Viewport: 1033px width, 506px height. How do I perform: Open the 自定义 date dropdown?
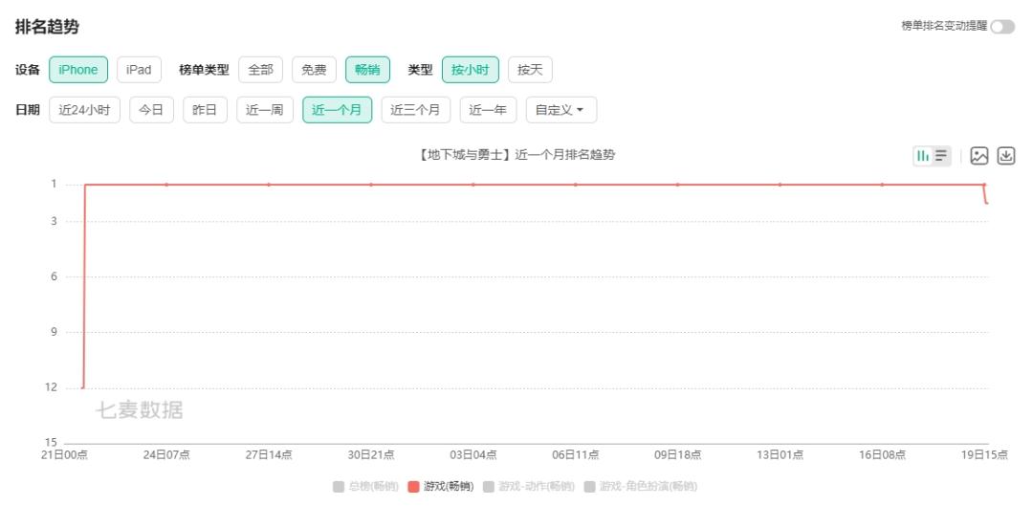point(560,110)
